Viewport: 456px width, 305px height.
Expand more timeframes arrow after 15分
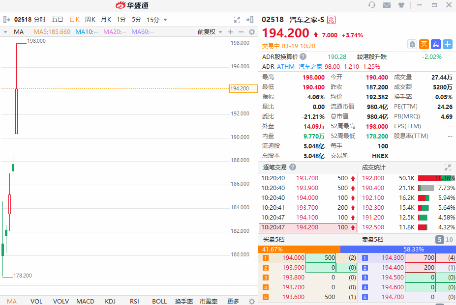[x=165, y=20]
